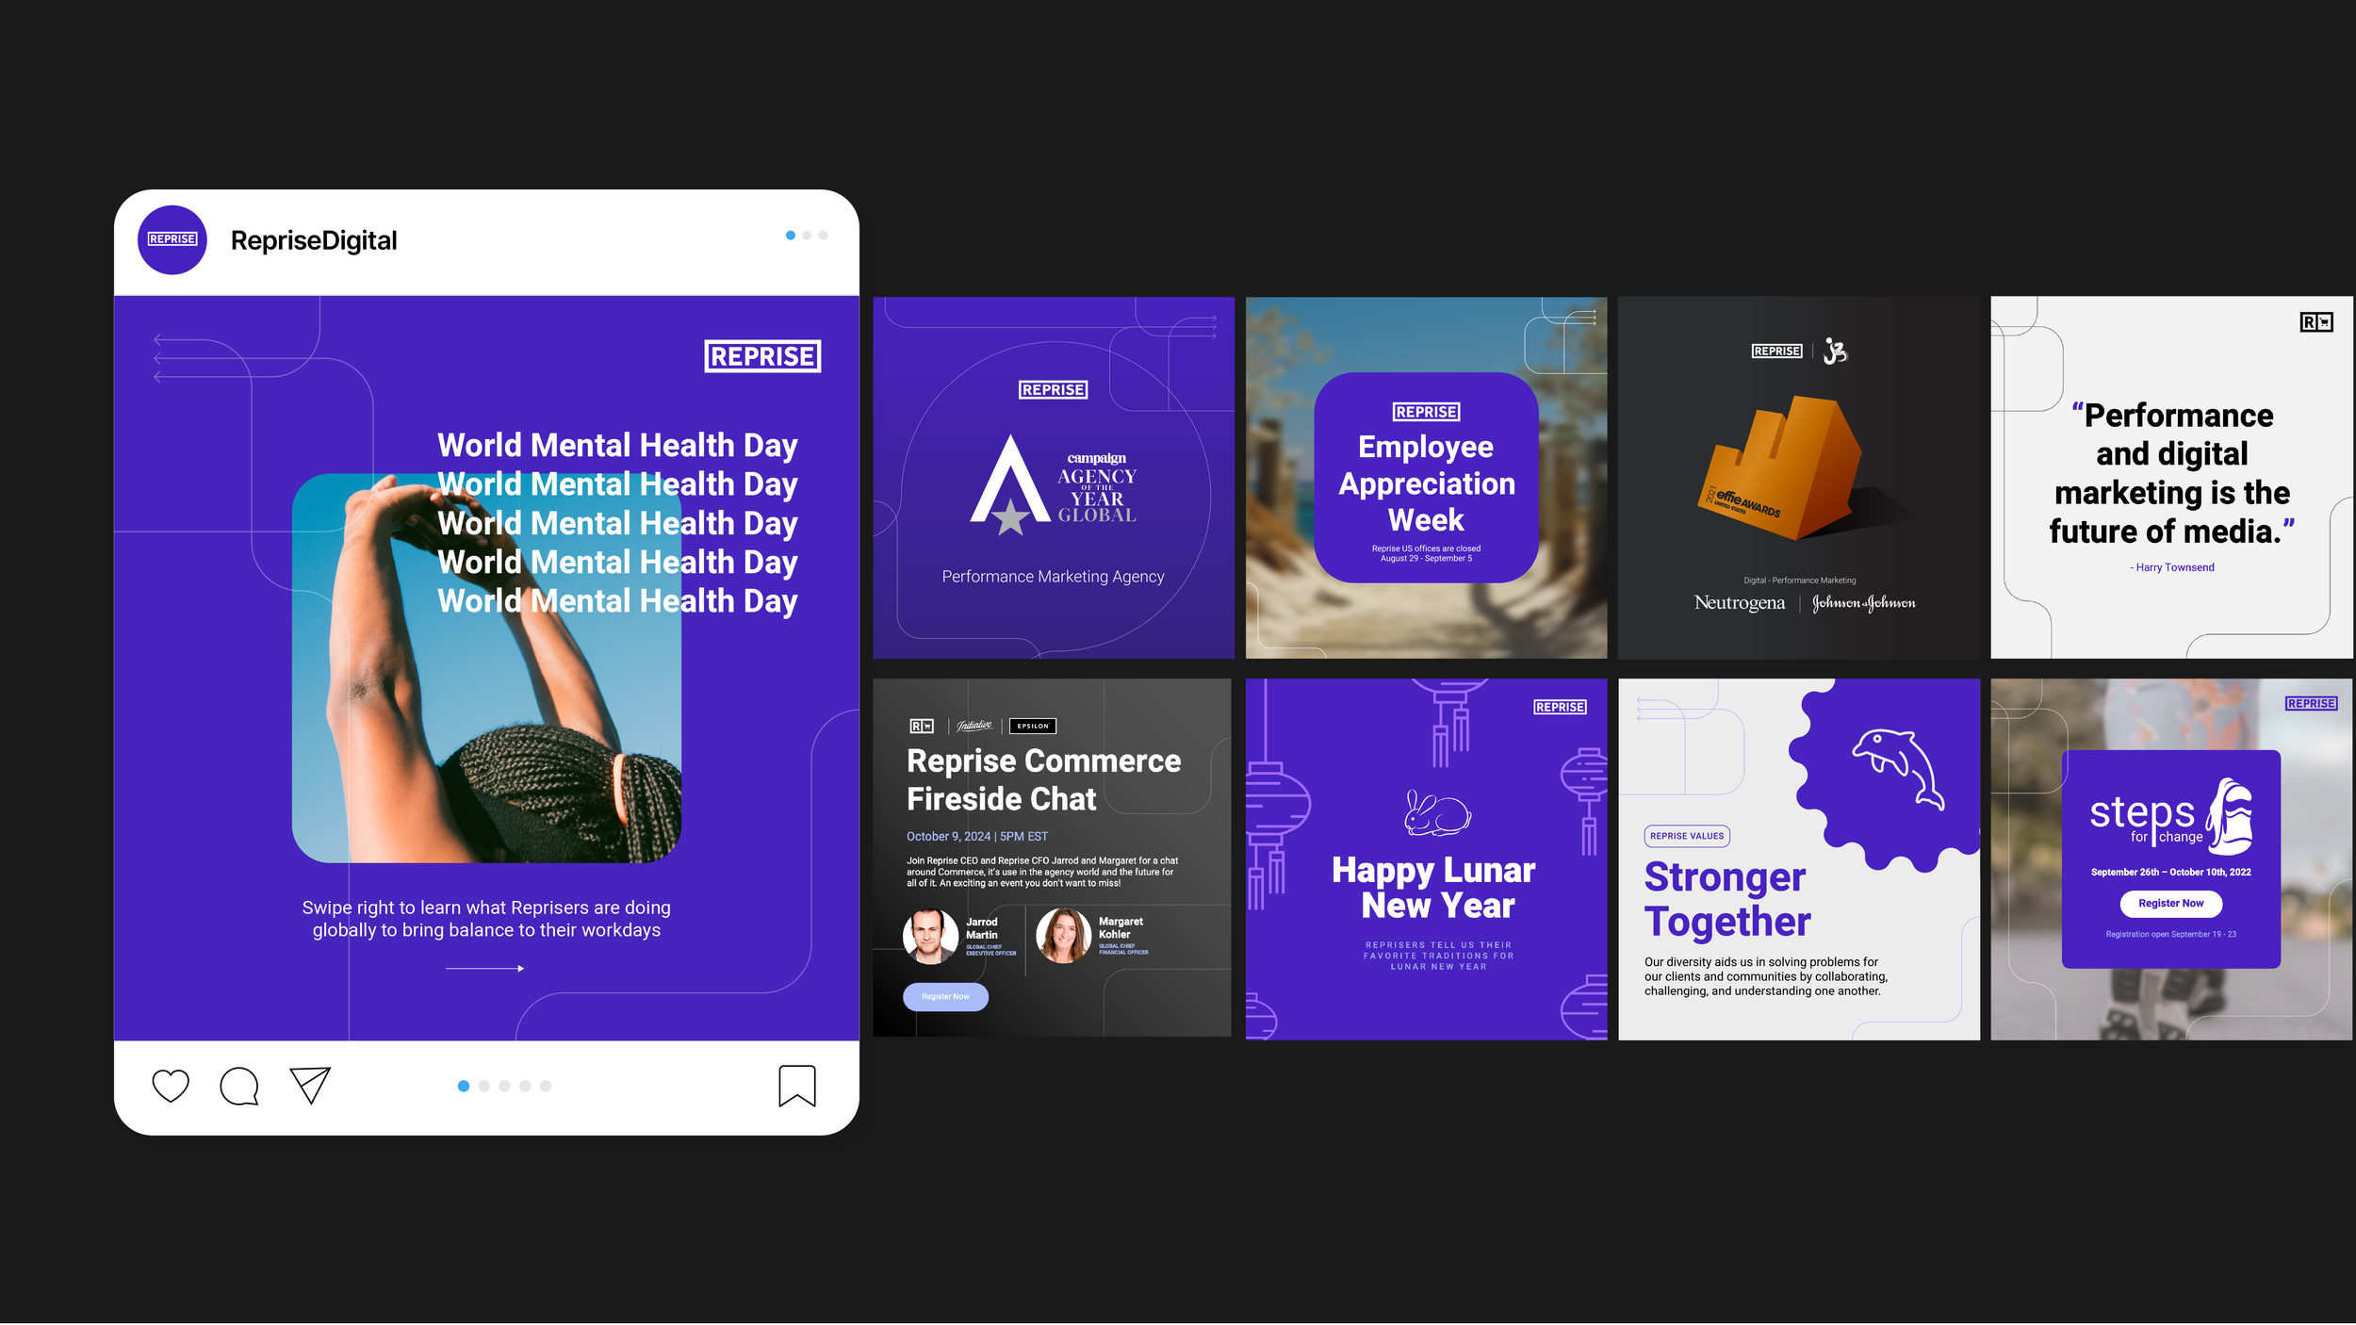2356x1325 pixels.
Task: Click the REPRISE logo on Effie Awards tile
Action: 1776,352
